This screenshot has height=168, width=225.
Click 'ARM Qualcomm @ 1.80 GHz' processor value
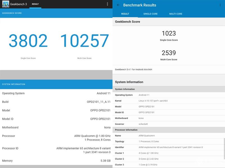pyautogui.click(x=92, y=136)
